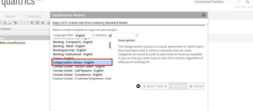Click the grid view toolbar icon
The image size is (253, 111).
38,23
